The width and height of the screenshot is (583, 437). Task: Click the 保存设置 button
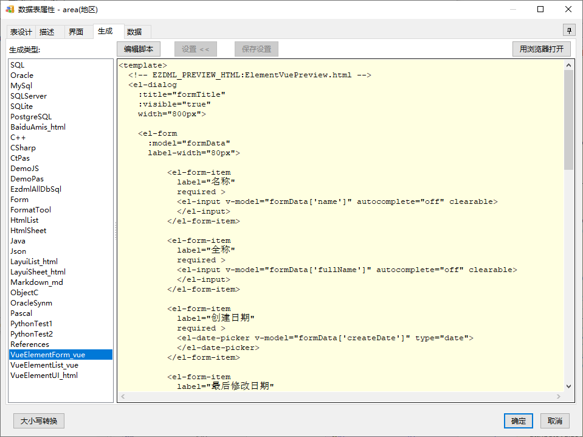pos(257,49)
